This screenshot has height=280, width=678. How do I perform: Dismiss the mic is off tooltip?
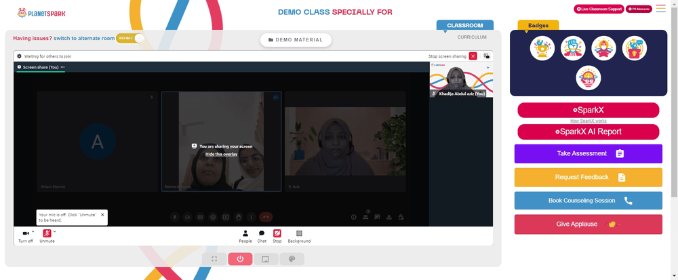(102, 214)
